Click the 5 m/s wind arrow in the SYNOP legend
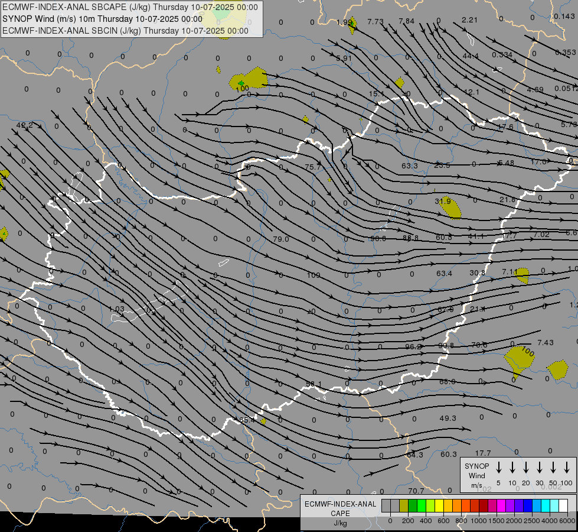The height and width of the screenshot is (532, 578). click(498, 468)
